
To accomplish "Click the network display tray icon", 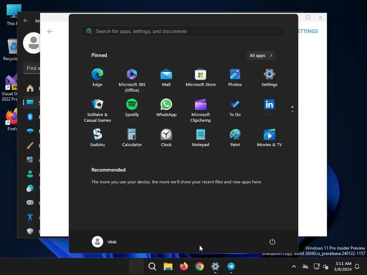I will point(316,266).
